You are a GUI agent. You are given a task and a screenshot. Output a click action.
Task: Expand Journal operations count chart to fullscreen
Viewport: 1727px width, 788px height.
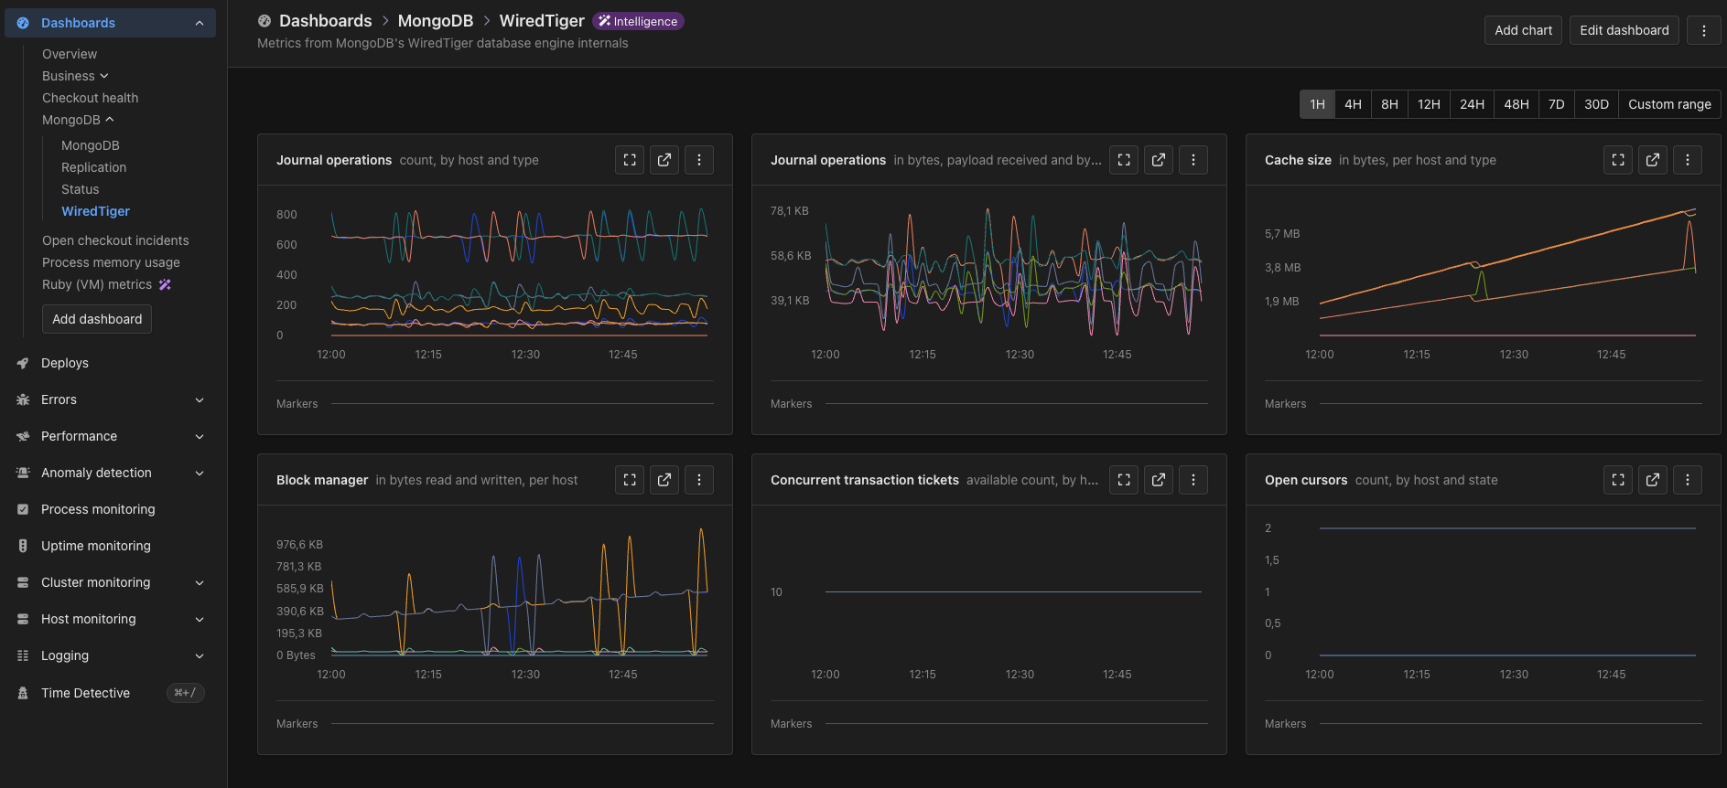pyautogui.click(x=630, y=160)
